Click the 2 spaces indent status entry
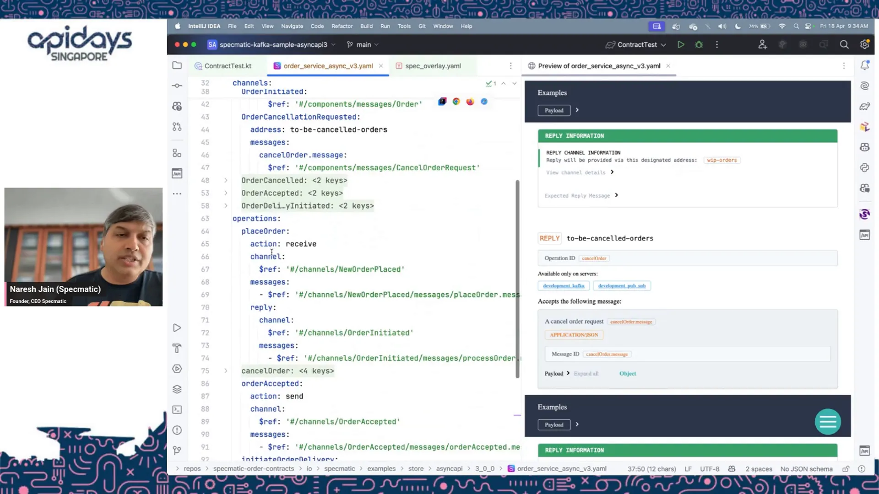This screenshot has width=879, height=494. pos(759,469)
